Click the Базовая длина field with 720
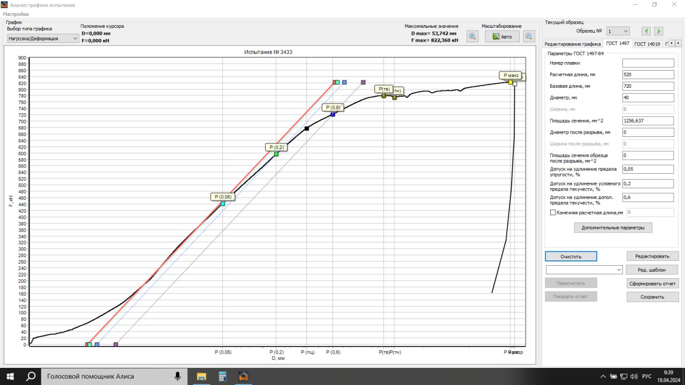The width and height of the screenshot is (685, 385). coord(648,86)
